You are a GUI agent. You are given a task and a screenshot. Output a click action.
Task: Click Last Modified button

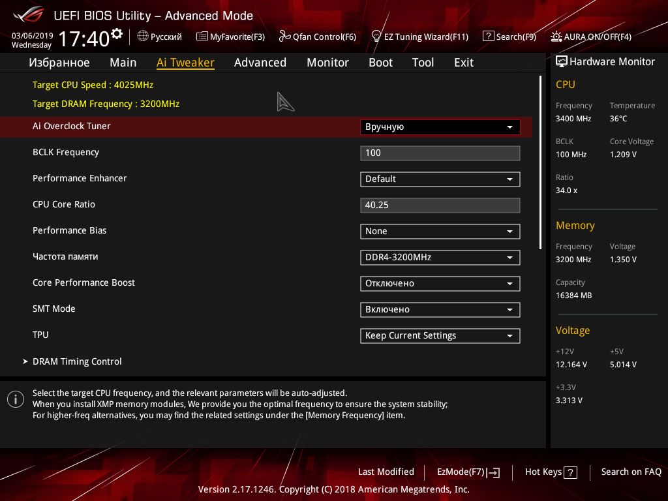click(386, 472)
